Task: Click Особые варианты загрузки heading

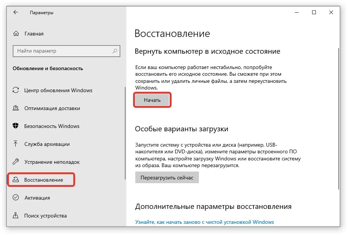Action: (182, 129)
